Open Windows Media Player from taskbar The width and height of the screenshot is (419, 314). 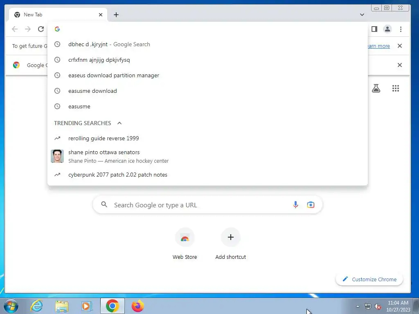pos(86,306)
